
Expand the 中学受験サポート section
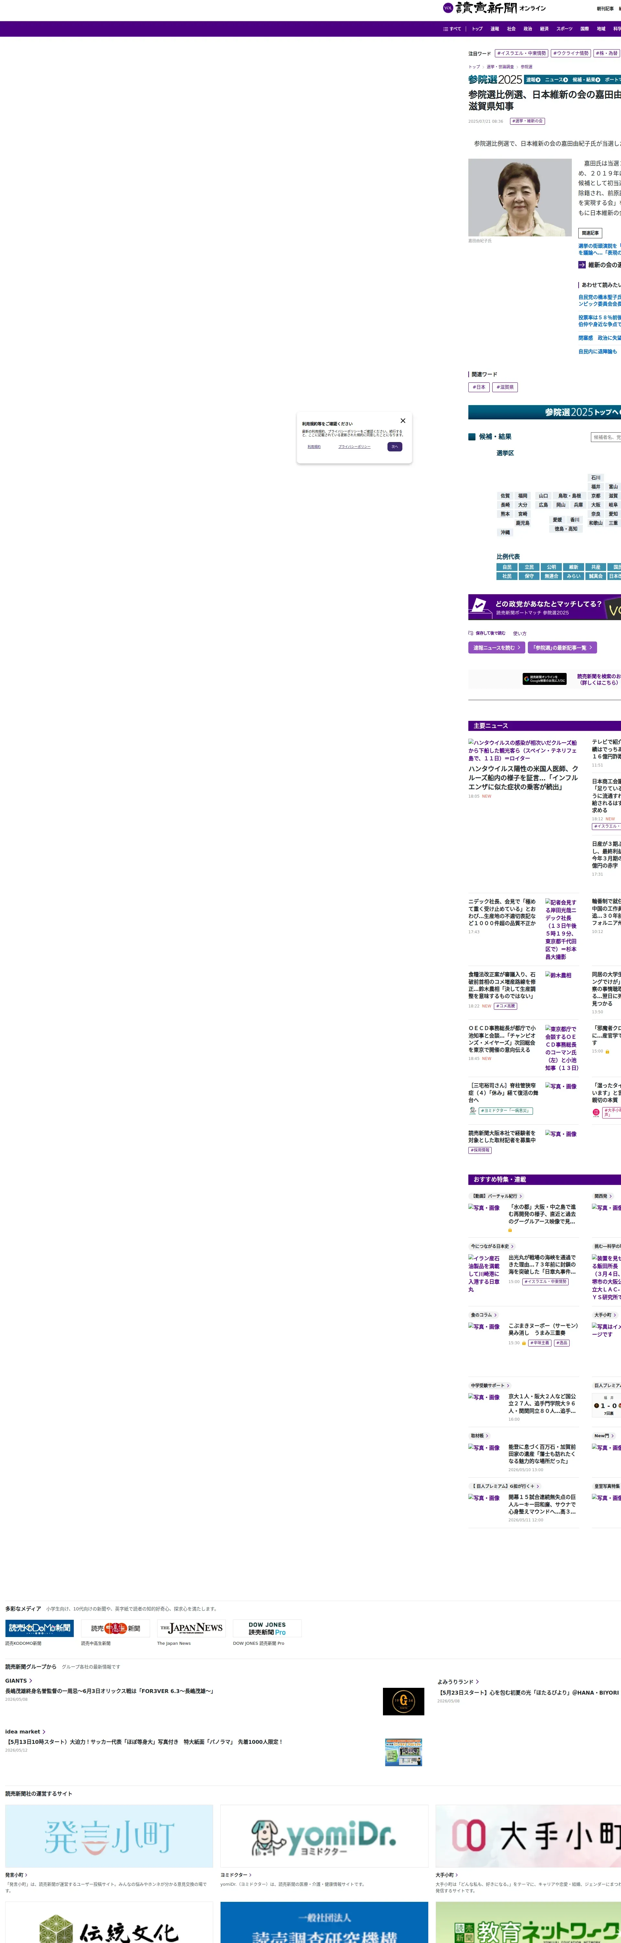[x=490, y=1386]
